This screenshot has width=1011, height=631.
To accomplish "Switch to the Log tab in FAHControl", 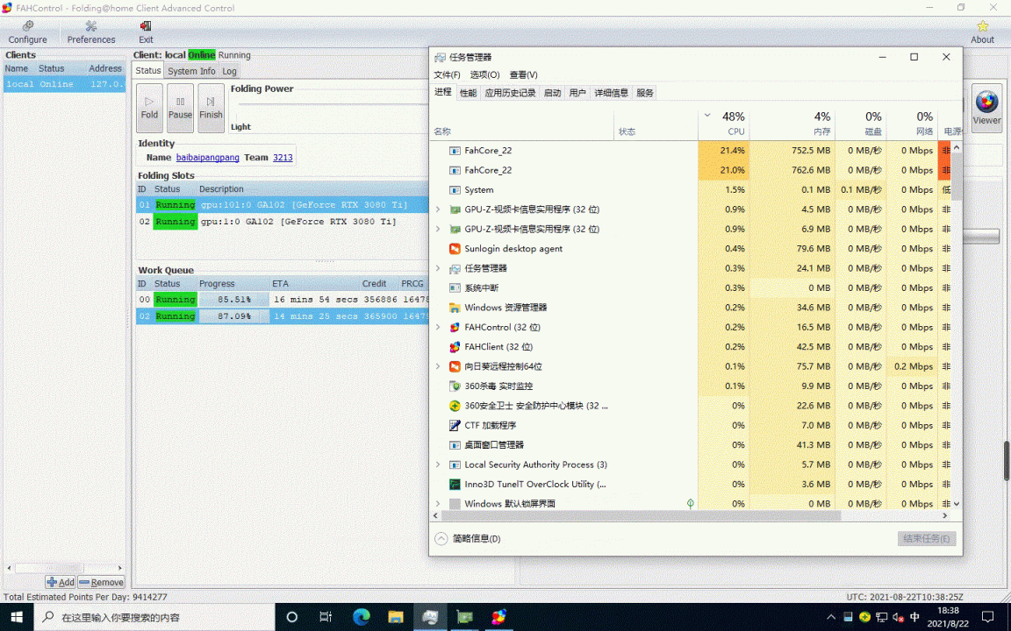I will (x=230, y=72).
